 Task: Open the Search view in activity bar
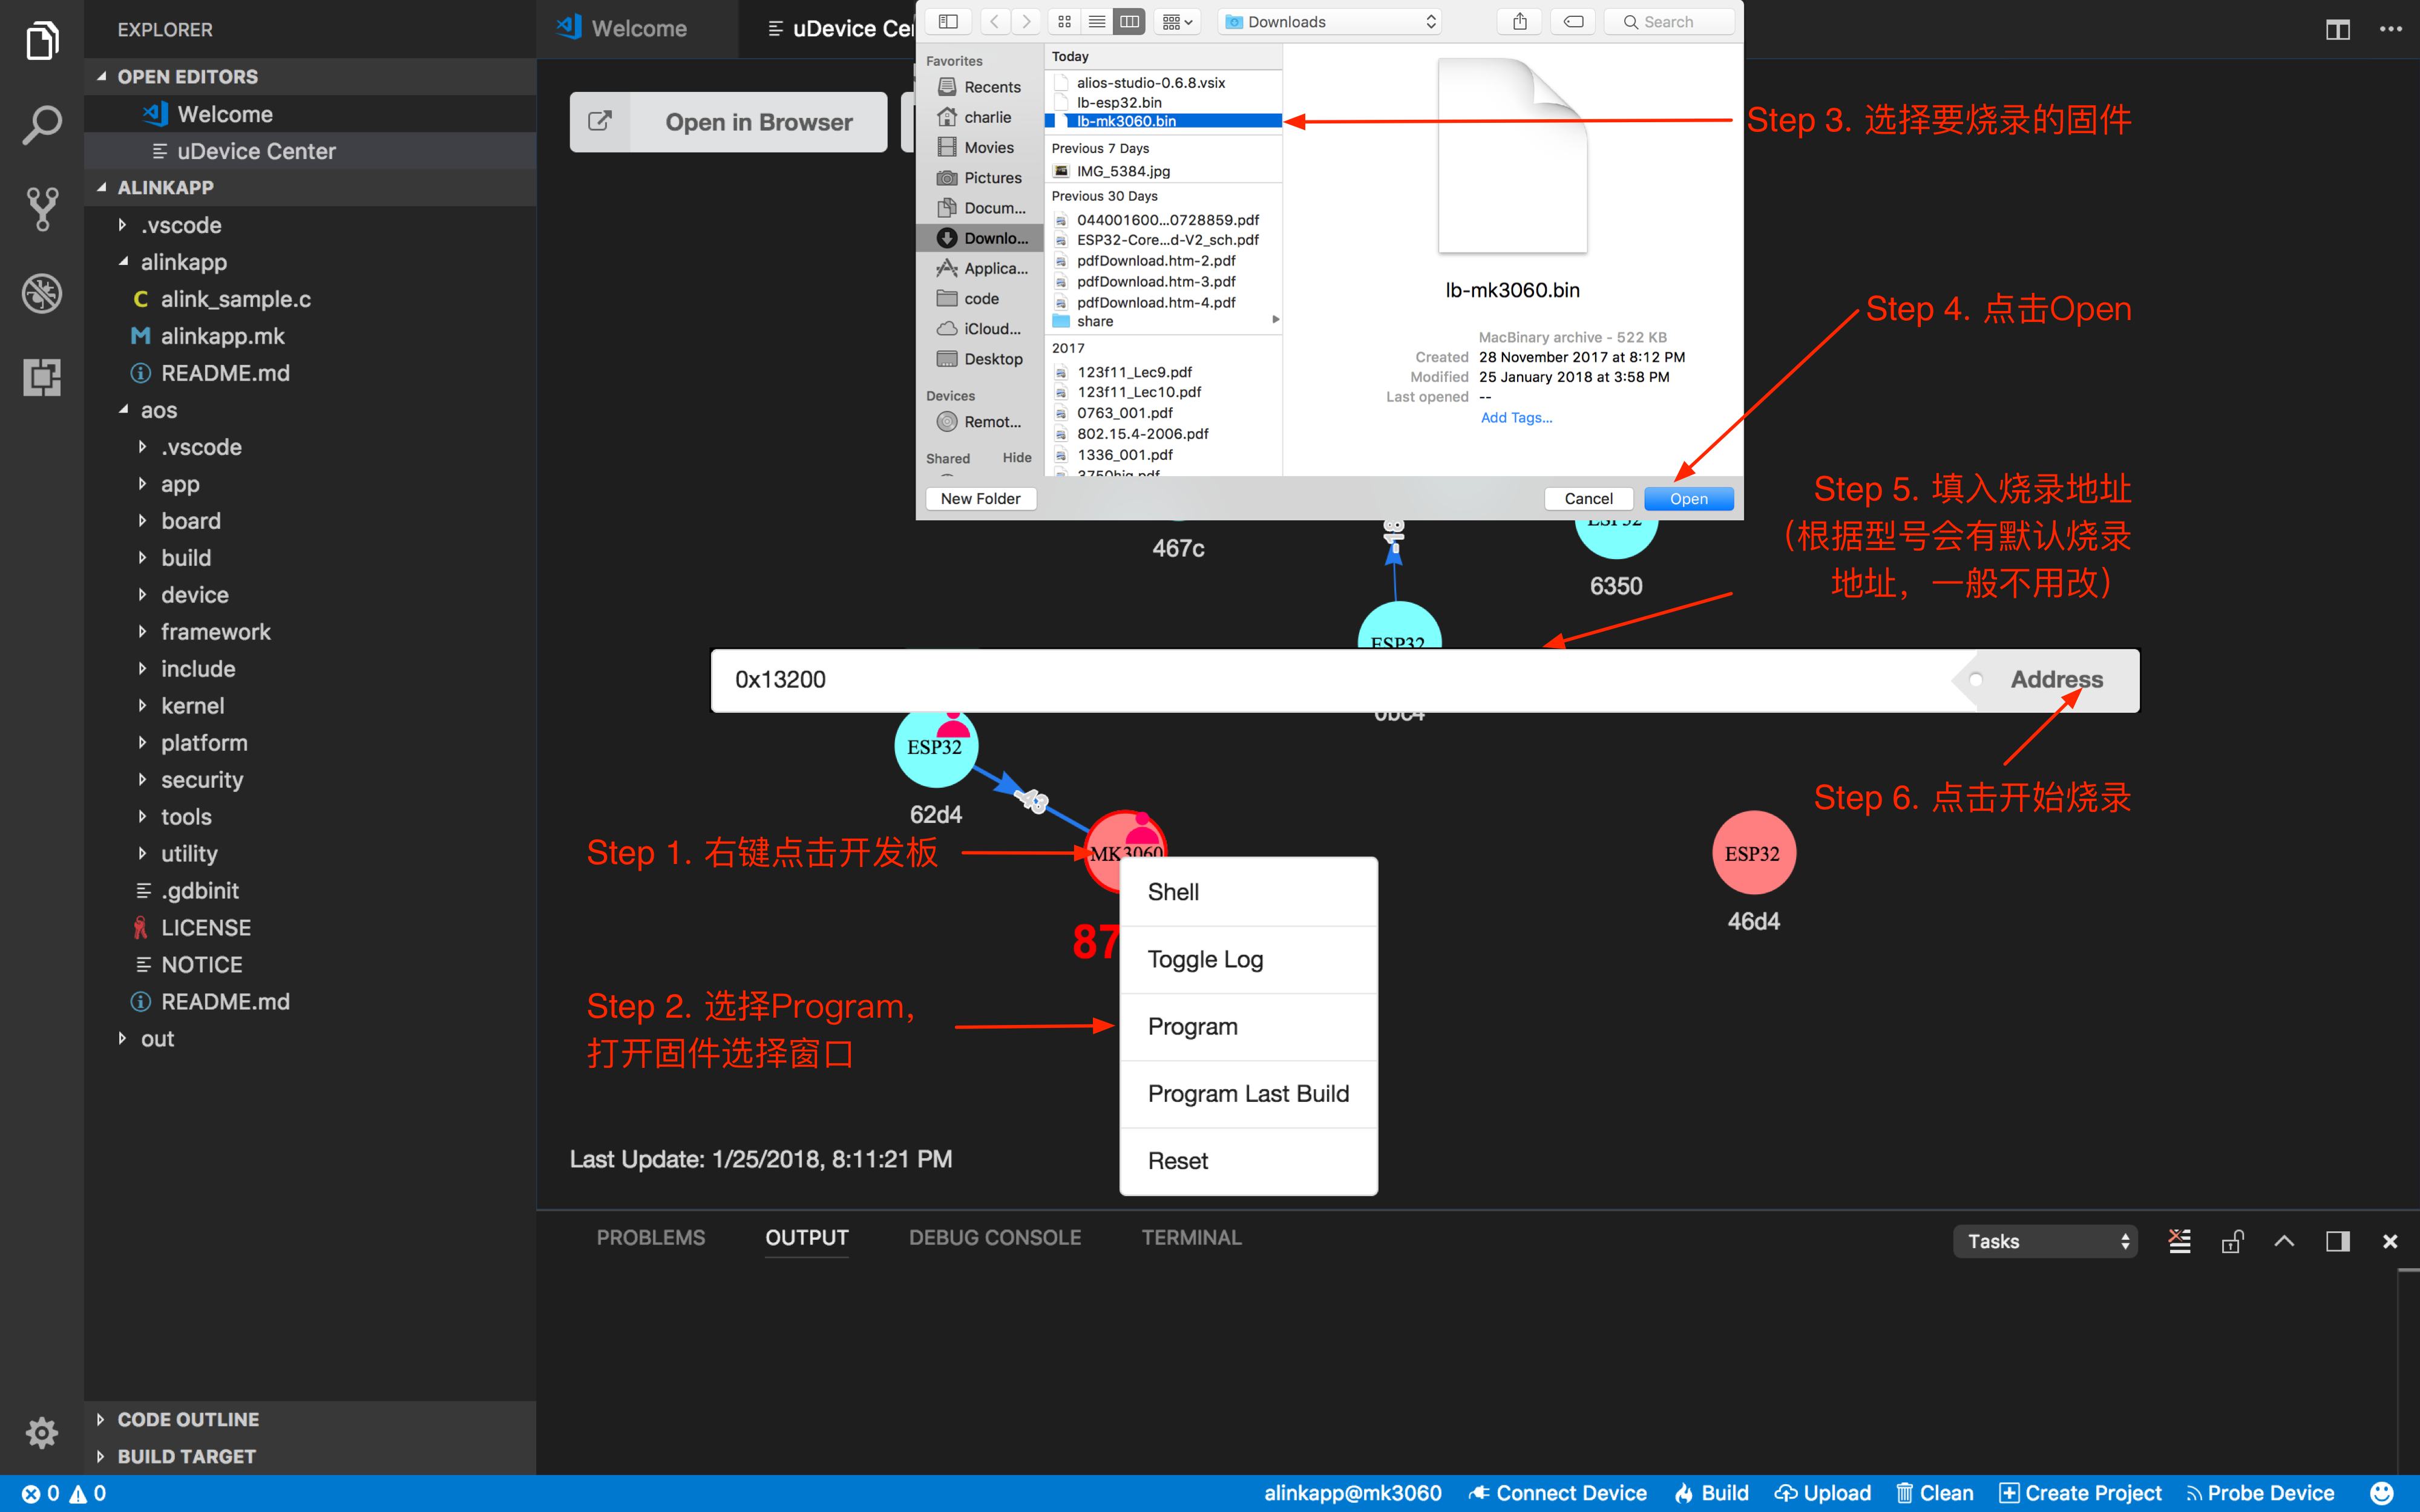(x=41, y=125)
